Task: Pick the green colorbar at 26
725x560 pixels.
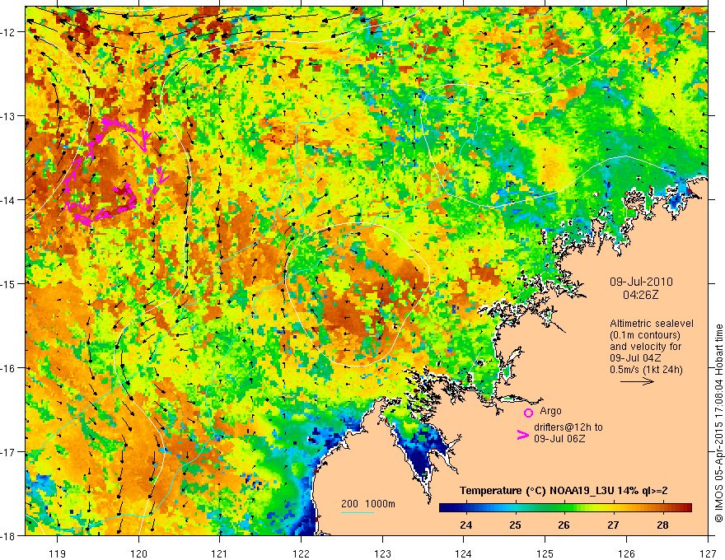Action: (x=564, y=508)
